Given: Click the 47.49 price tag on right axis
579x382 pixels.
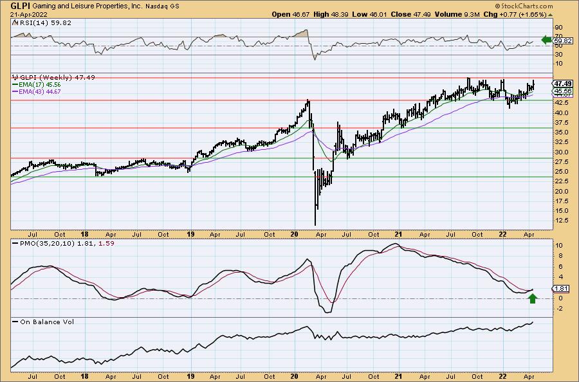Looking at the screenshot, I should (563, 84).
